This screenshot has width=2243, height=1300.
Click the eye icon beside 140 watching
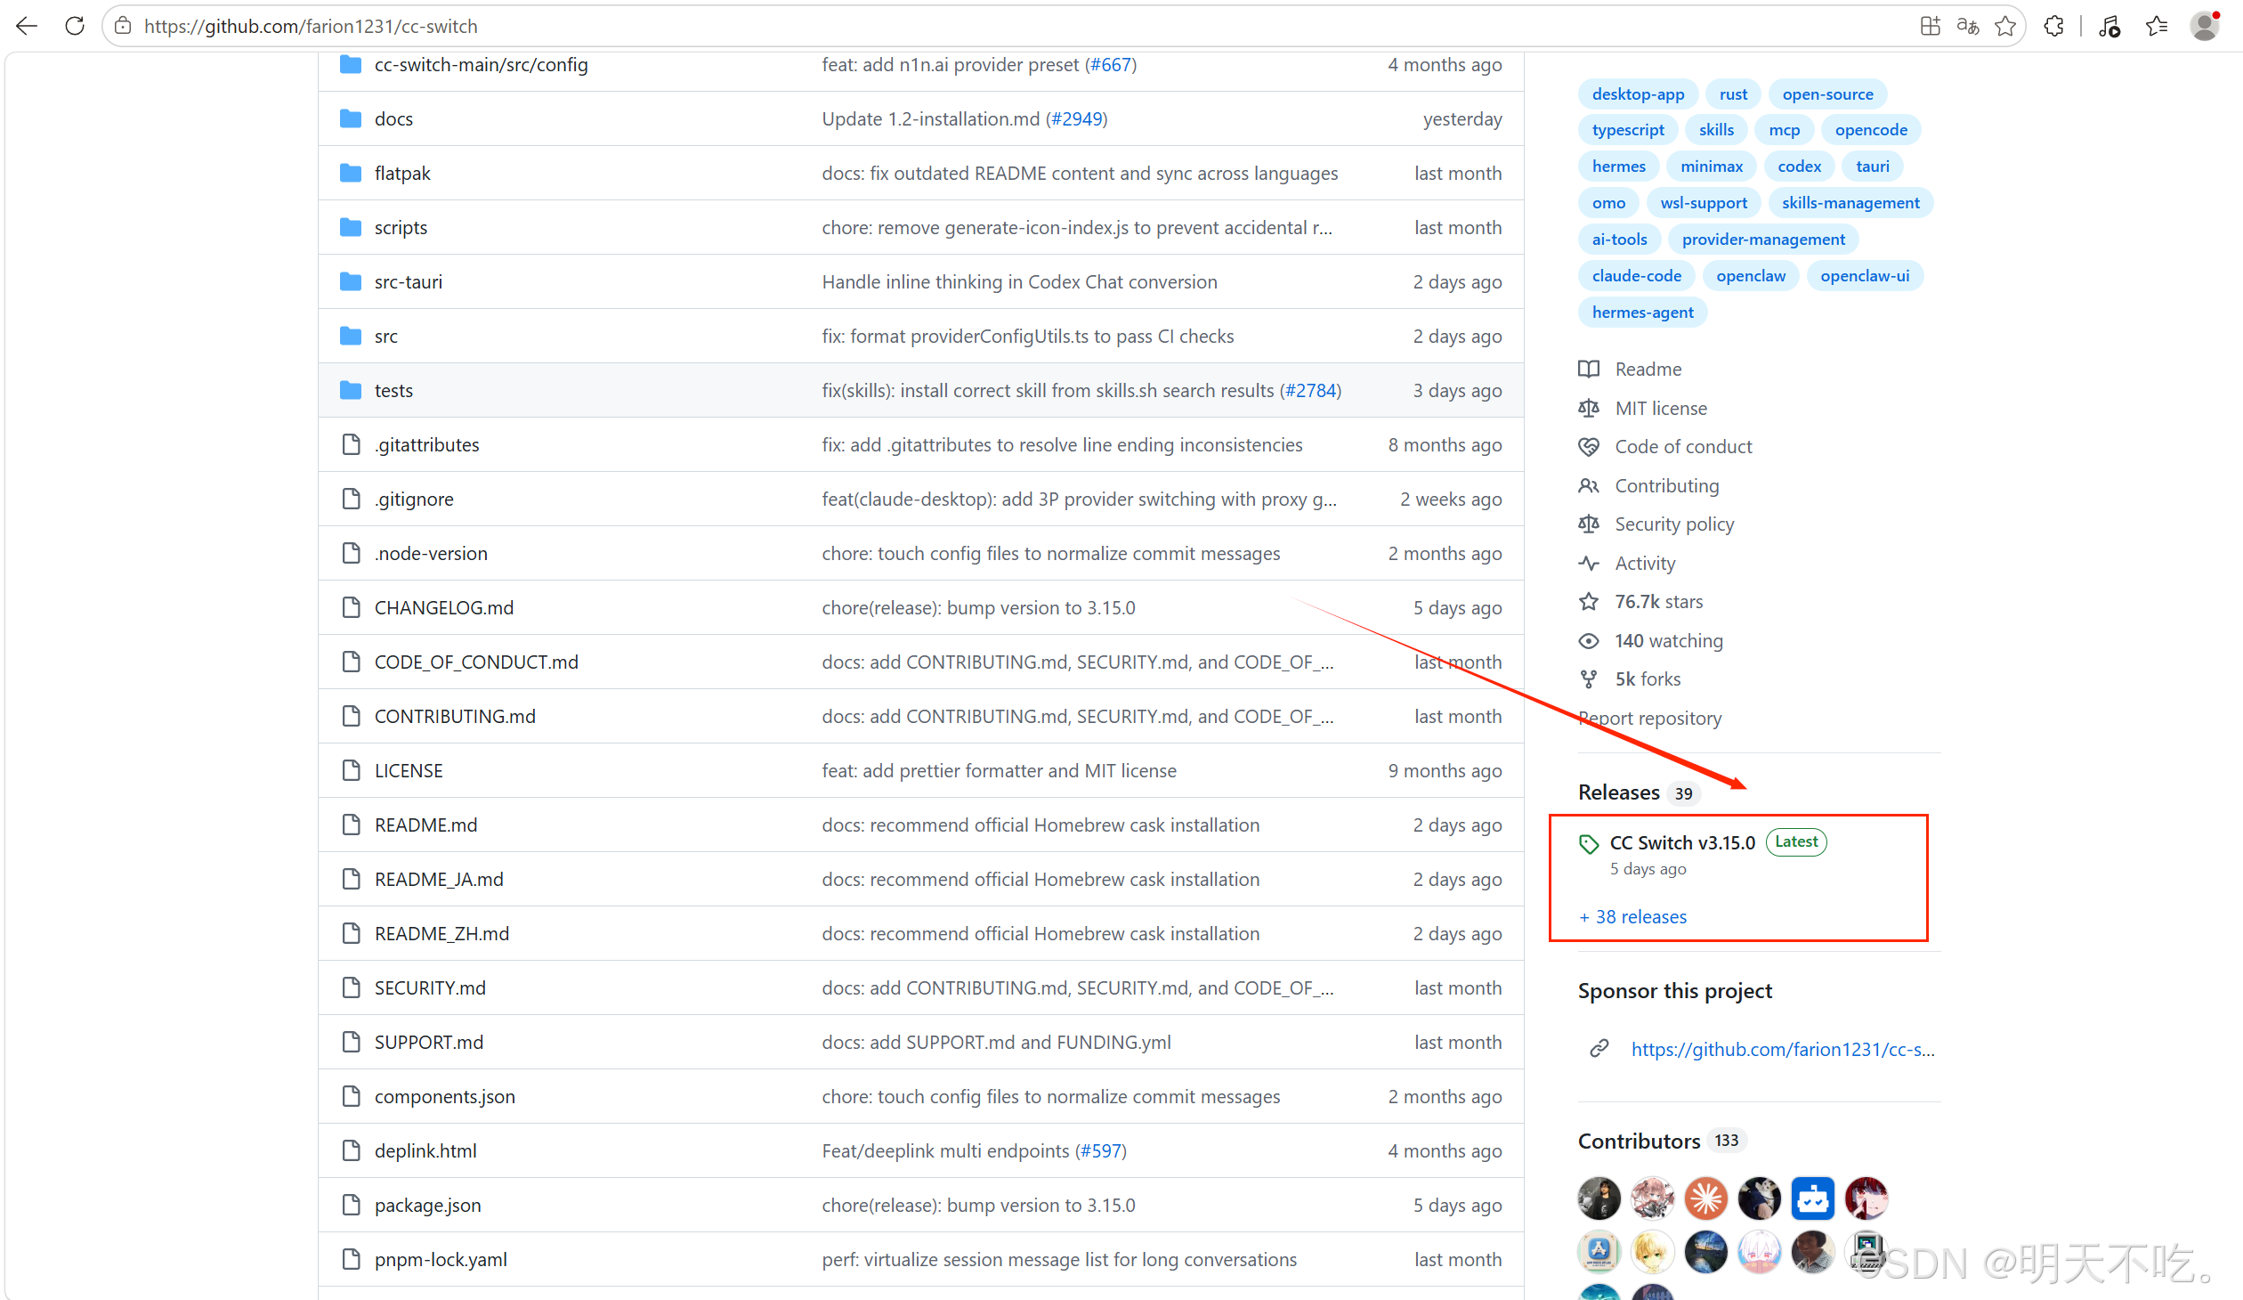(1589, 641)
